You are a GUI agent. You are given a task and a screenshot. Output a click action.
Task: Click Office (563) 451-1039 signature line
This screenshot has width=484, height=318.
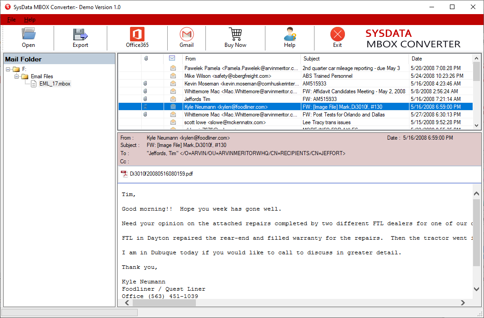point(160,296)
